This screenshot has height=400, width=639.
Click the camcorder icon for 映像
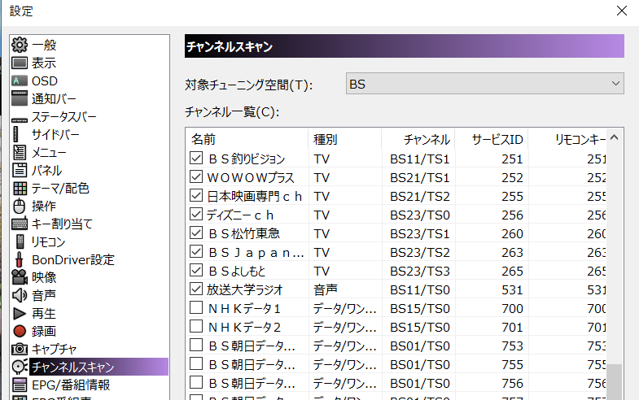click(x=20, y=277)
